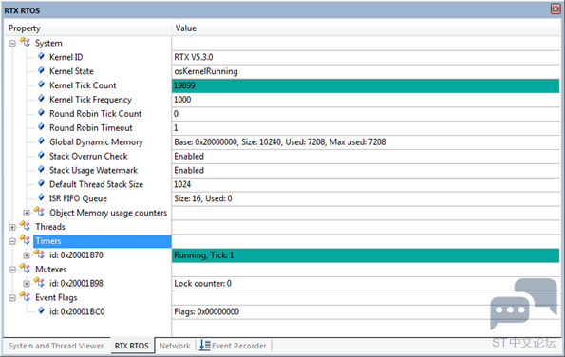Open the Event Recorder tab
The width and height of the screenshot is (565, 357).
tap(234, 346)
